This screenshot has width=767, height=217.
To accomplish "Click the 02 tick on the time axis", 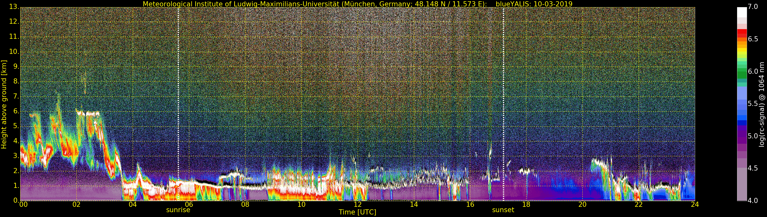I will point(76,204).
